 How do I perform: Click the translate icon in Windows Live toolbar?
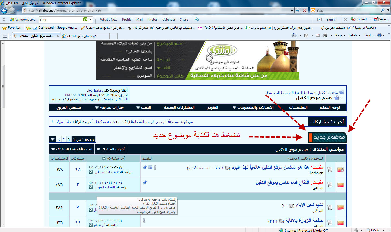[197, 20]
